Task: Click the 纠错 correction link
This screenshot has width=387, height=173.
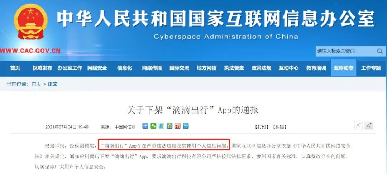Action: click(x=279, y=127)
